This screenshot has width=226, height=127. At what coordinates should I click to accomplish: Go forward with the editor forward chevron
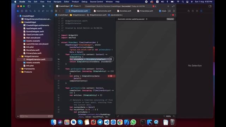pos(63,11)
